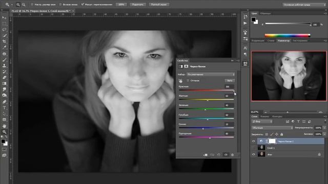This screenshot has height=184, width=328.
Task: Click the Авто button in Properties
Action: coord(230,81)
